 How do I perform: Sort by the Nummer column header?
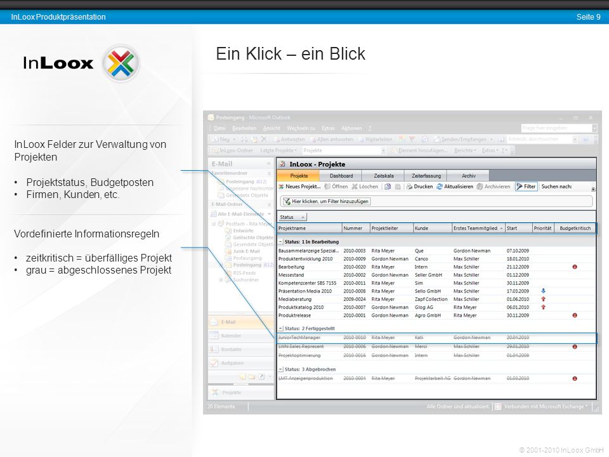tap(355, 228)
